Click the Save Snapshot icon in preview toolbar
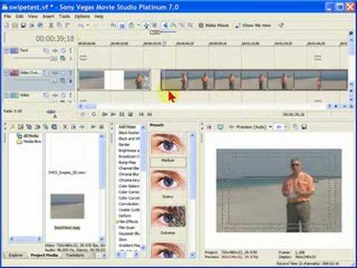Image resolution: width=357 pixels, height=268 pixels. pos(304,127)
